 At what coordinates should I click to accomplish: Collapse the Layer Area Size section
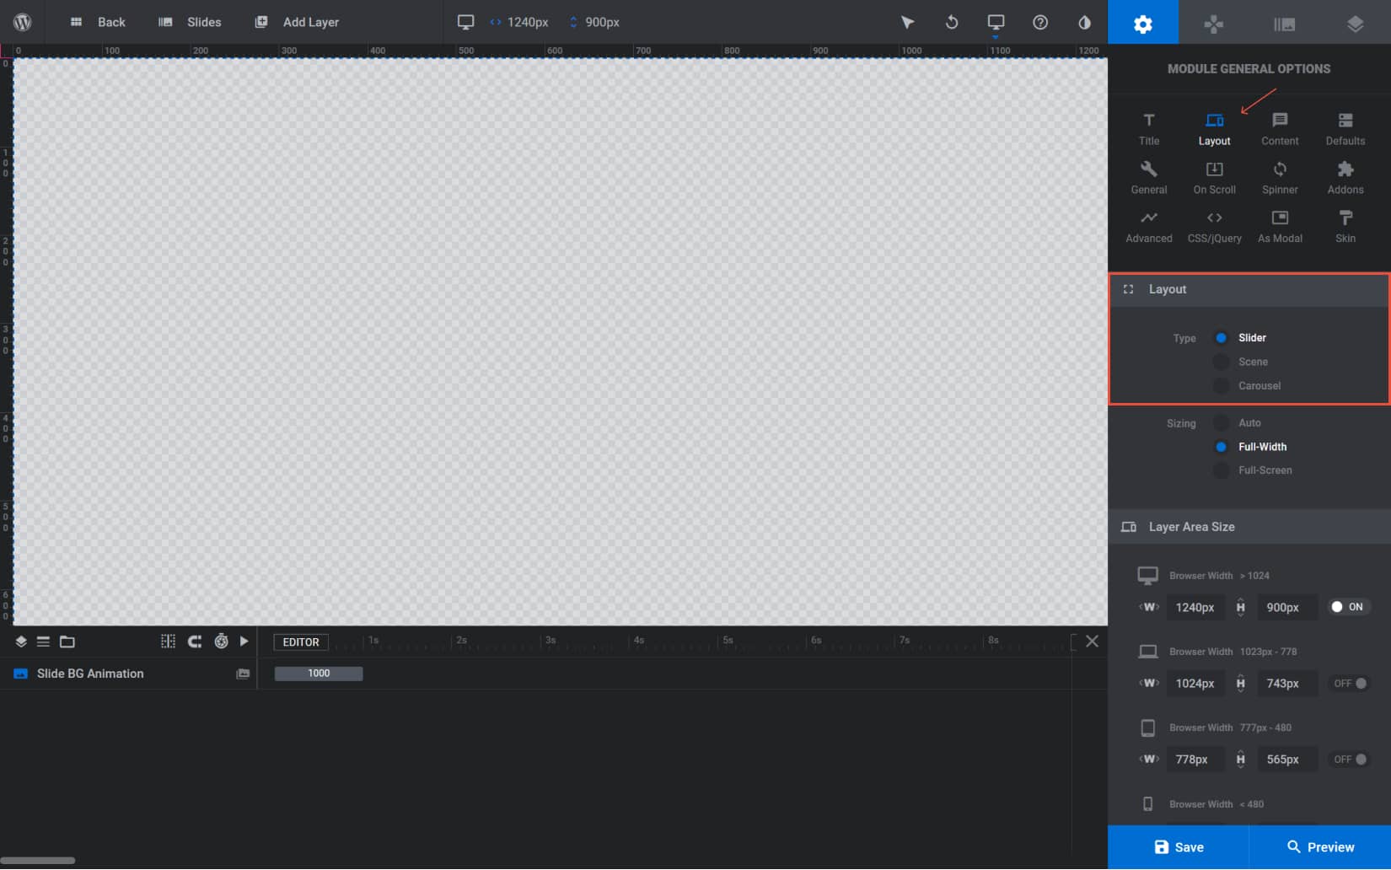pyautogui.click(x=1128, y=526)
